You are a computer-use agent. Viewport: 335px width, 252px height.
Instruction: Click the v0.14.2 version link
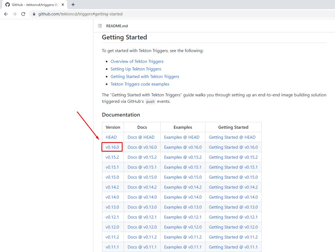tap(112, 187)
